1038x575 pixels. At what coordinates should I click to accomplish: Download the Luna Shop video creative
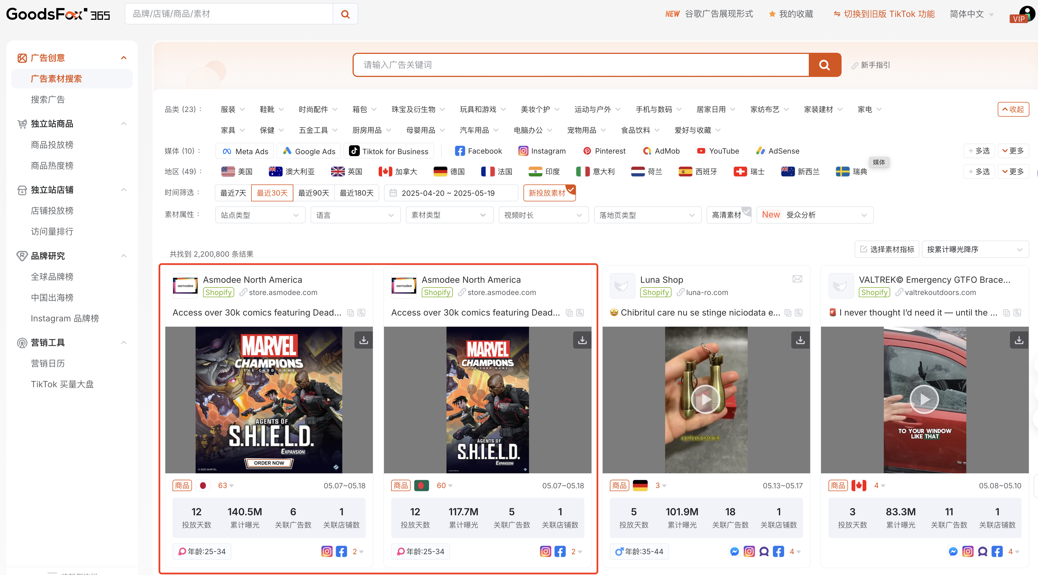pyautogui.click(x=800, y=340)
